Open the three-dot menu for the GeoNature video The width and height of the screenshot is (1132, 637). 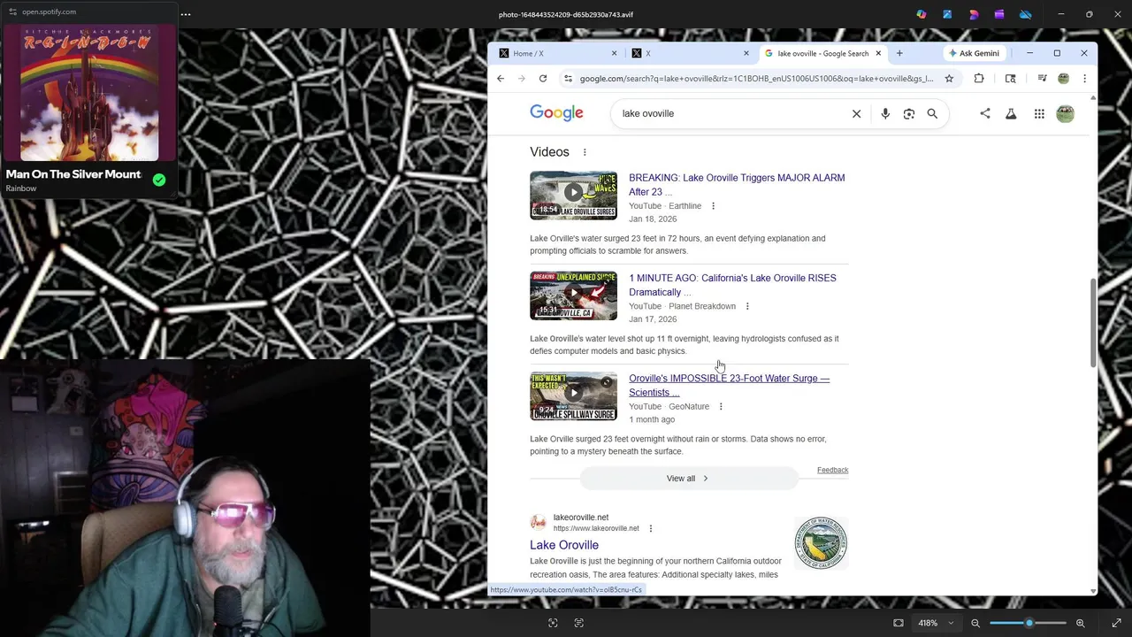(721, 407)
